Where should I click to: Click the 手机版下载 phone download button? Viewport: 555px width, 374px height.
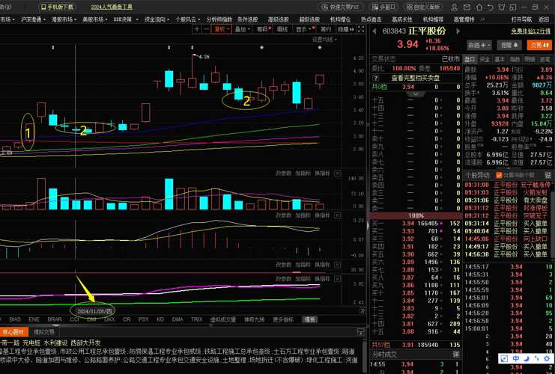pos(57,7)
